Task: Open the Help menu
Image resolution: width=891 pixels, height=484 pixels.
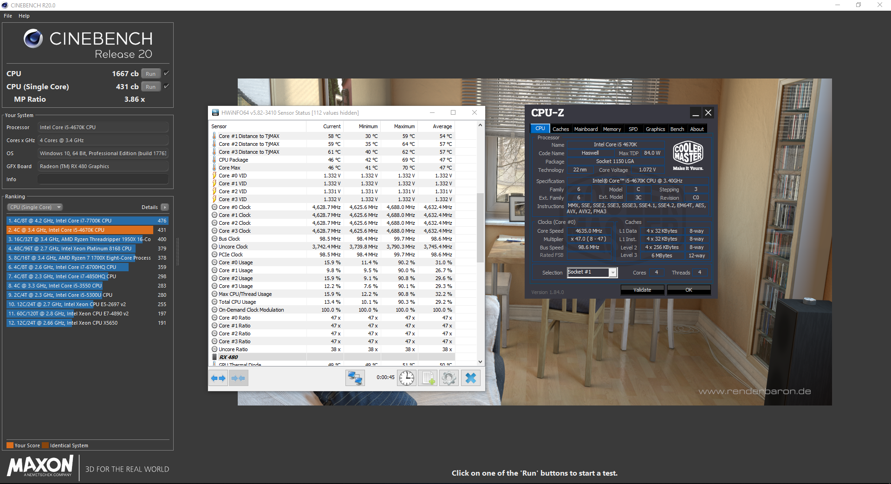Action: pyautogui.click(x=24, y=16)
